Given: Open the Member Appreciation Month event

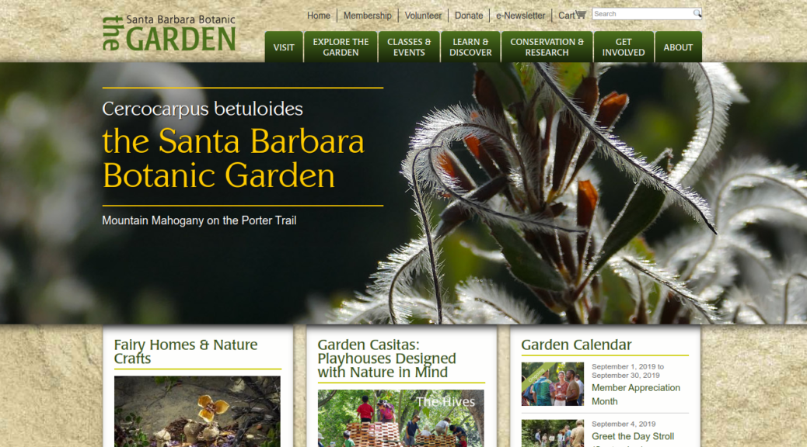Looking at the screenshot, I should coord(636,394).
